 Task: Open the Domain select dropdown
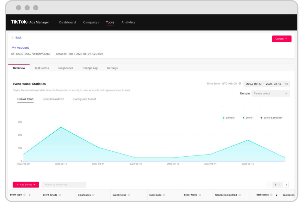click(x=270, y=94)
